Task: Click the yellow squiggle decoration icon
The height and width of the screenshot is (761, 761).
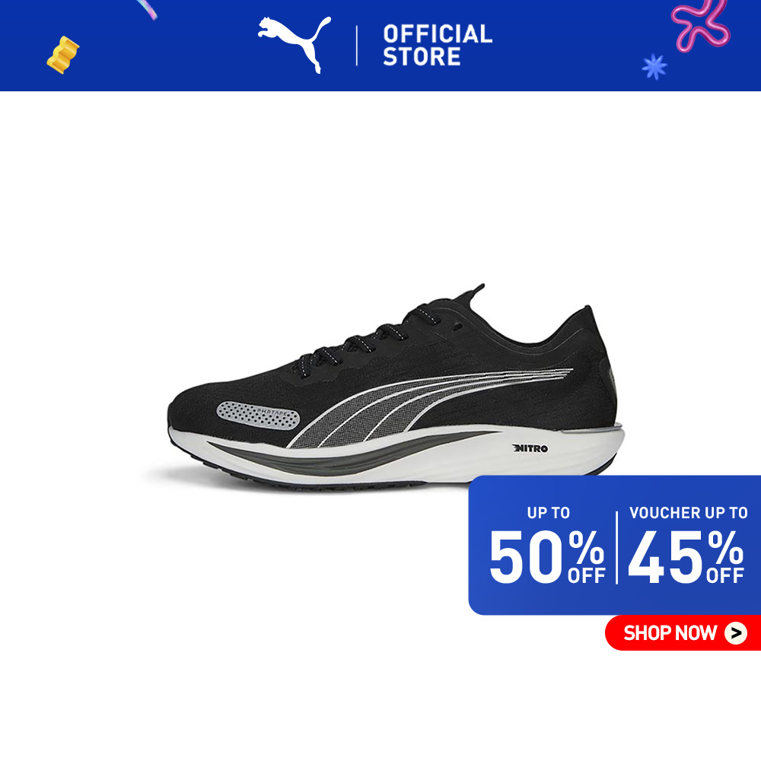Action: point(62,55)
